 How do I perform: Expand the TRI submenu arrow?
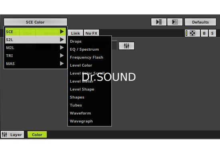62,55
